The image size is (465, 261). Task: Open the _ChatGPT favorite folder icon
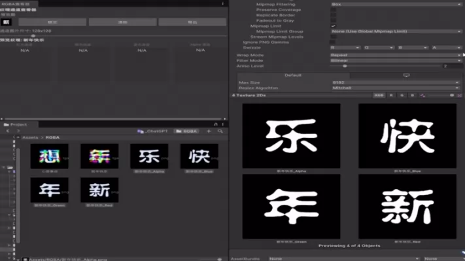coord(140,131)
